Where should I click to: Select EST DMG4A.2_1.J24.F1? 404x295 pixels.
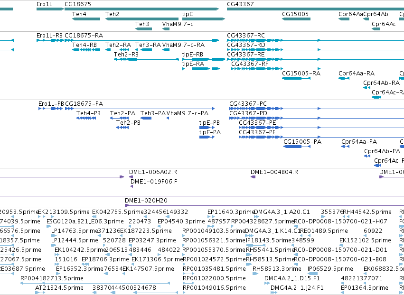297,288
